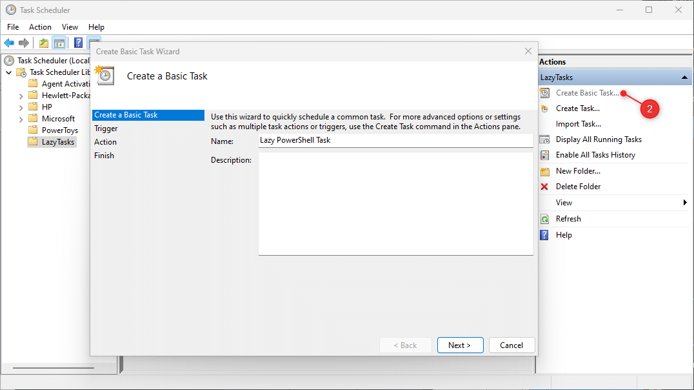The width and height of the screenshot is (694, 390).
Task: Click the red X Delete Folder icon
Action: click(x=544, y=187)
